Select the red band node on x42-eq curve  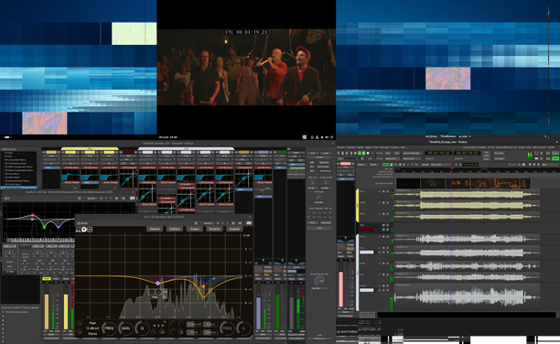point(33,214)
